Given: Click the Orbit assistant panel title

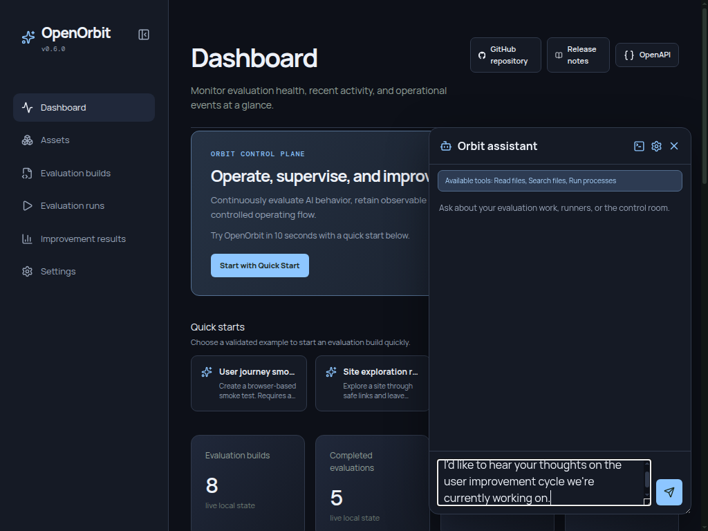Looking at the screenshot, I should (x=497, y=146).
